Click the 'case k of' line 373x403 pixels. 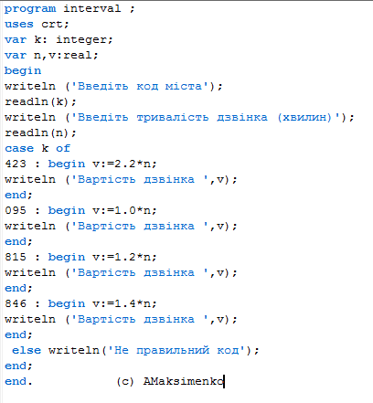point(37,148)
